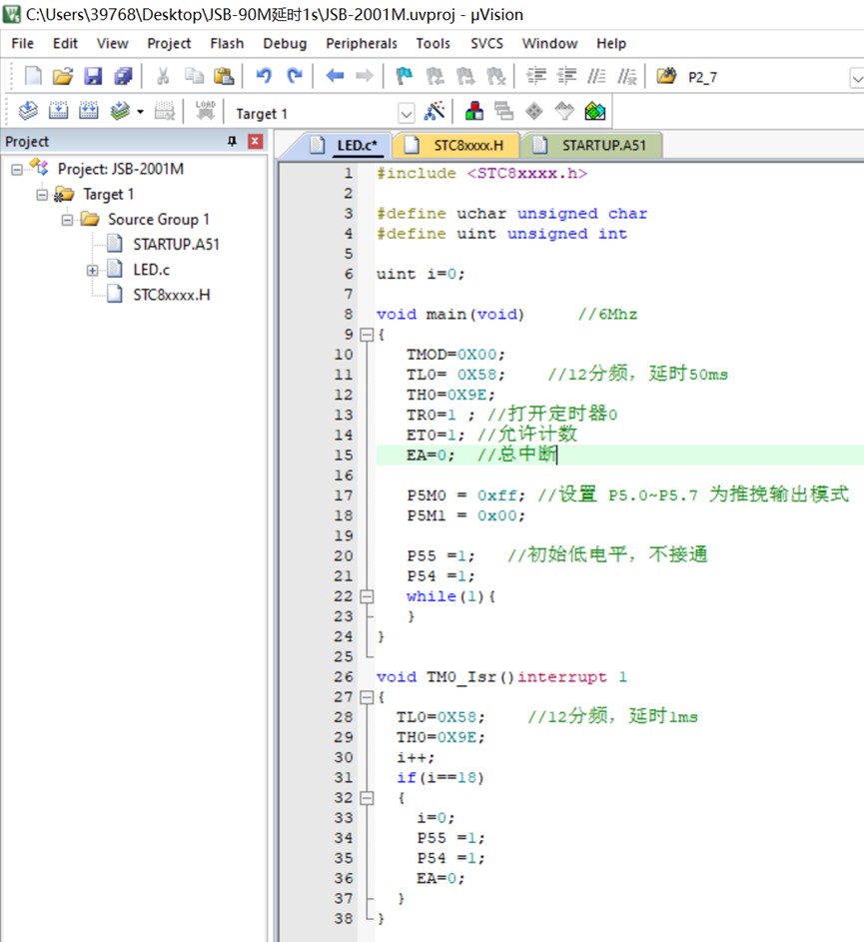
Task: Open Pack Installer icon
Action: point(595,111)
